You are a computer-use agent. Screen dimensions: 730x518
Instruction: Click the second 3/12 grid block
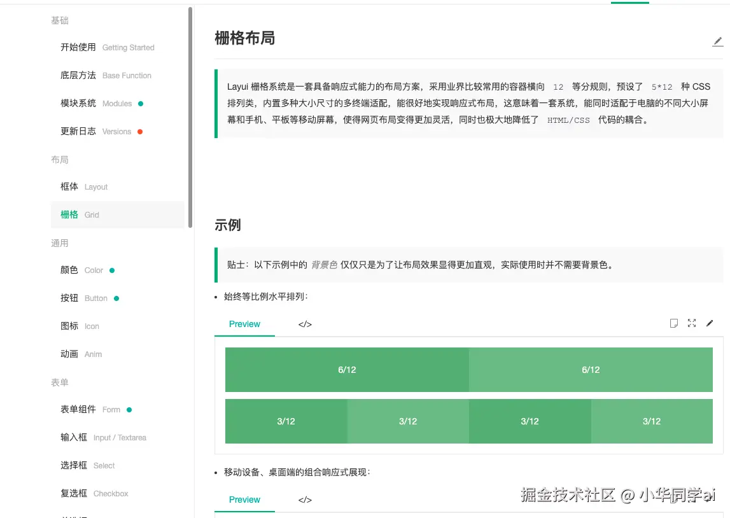coord(408,421)
